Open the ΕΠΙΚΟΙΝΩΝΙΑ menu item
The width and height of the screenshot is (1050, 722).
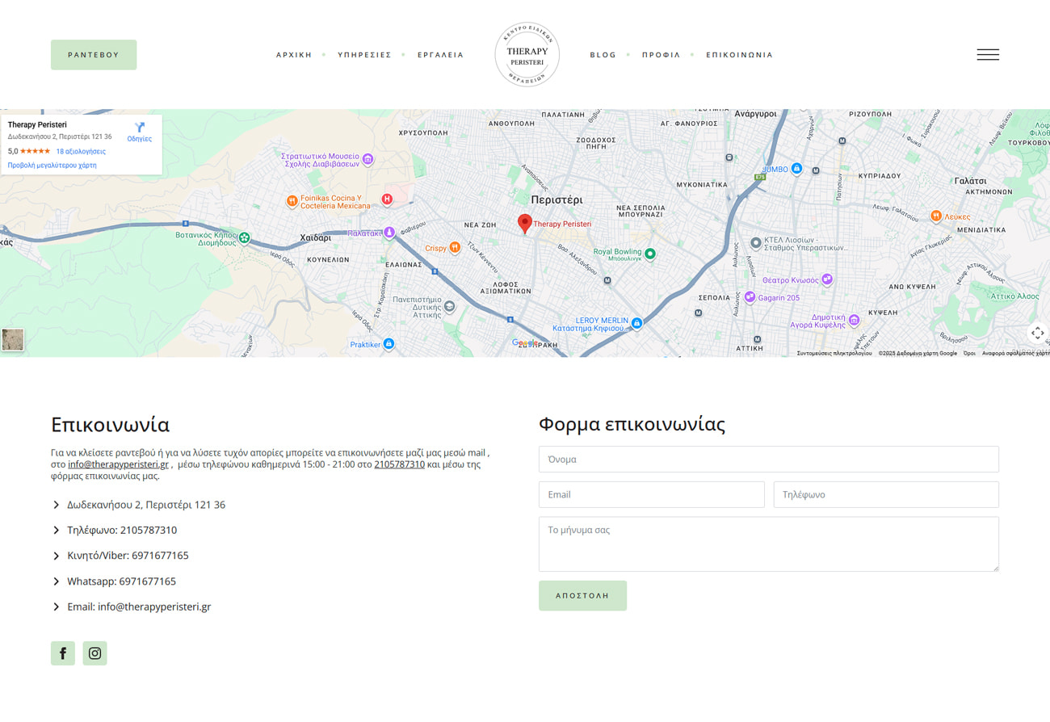click(x=739, y=55)
